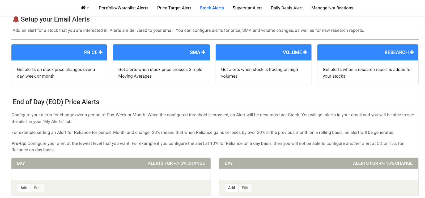
Task: Add a 5% change day alert
Action: click(x=24, y=188)
